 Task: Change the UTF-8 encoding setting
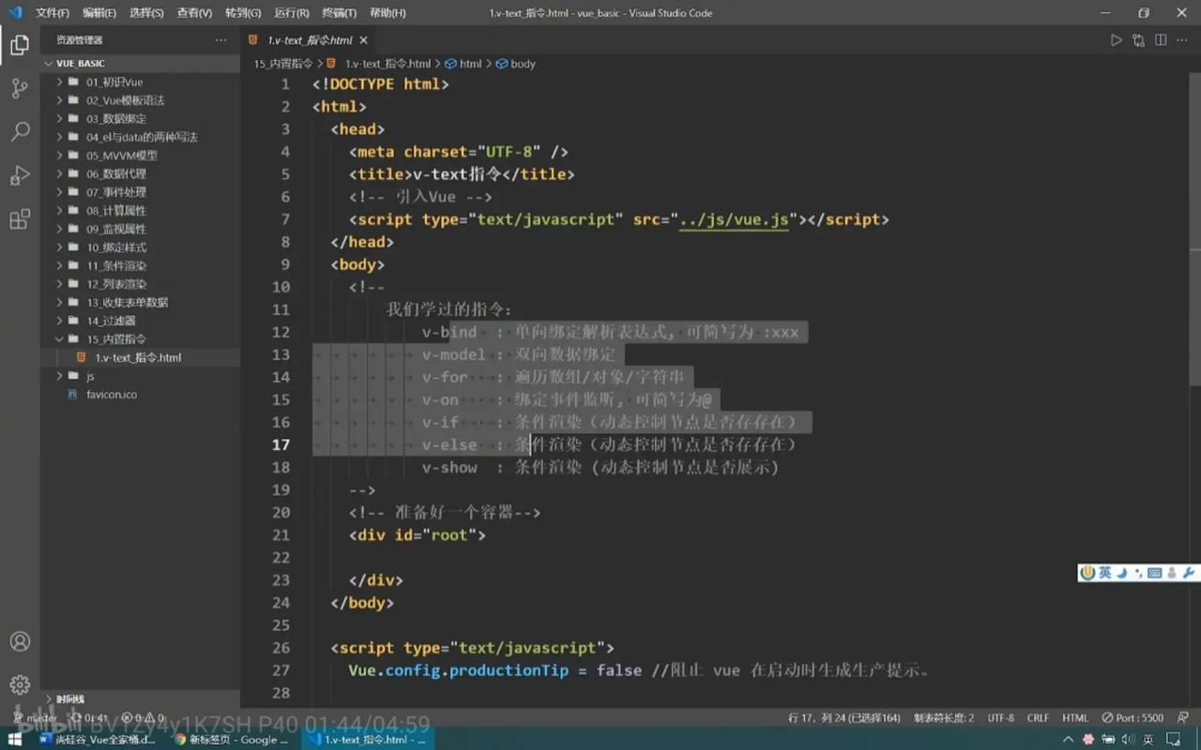tap(1001, 718)
